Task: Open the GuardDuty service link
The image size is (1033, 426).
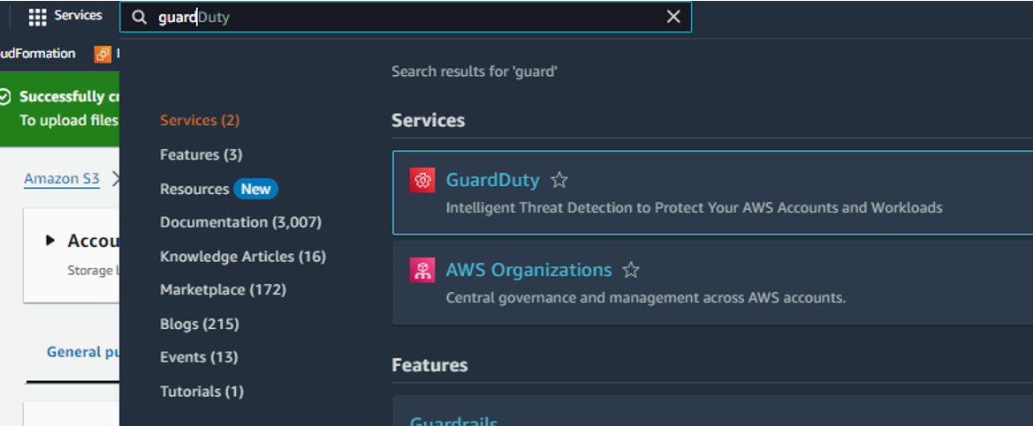Action: point(492,180)
